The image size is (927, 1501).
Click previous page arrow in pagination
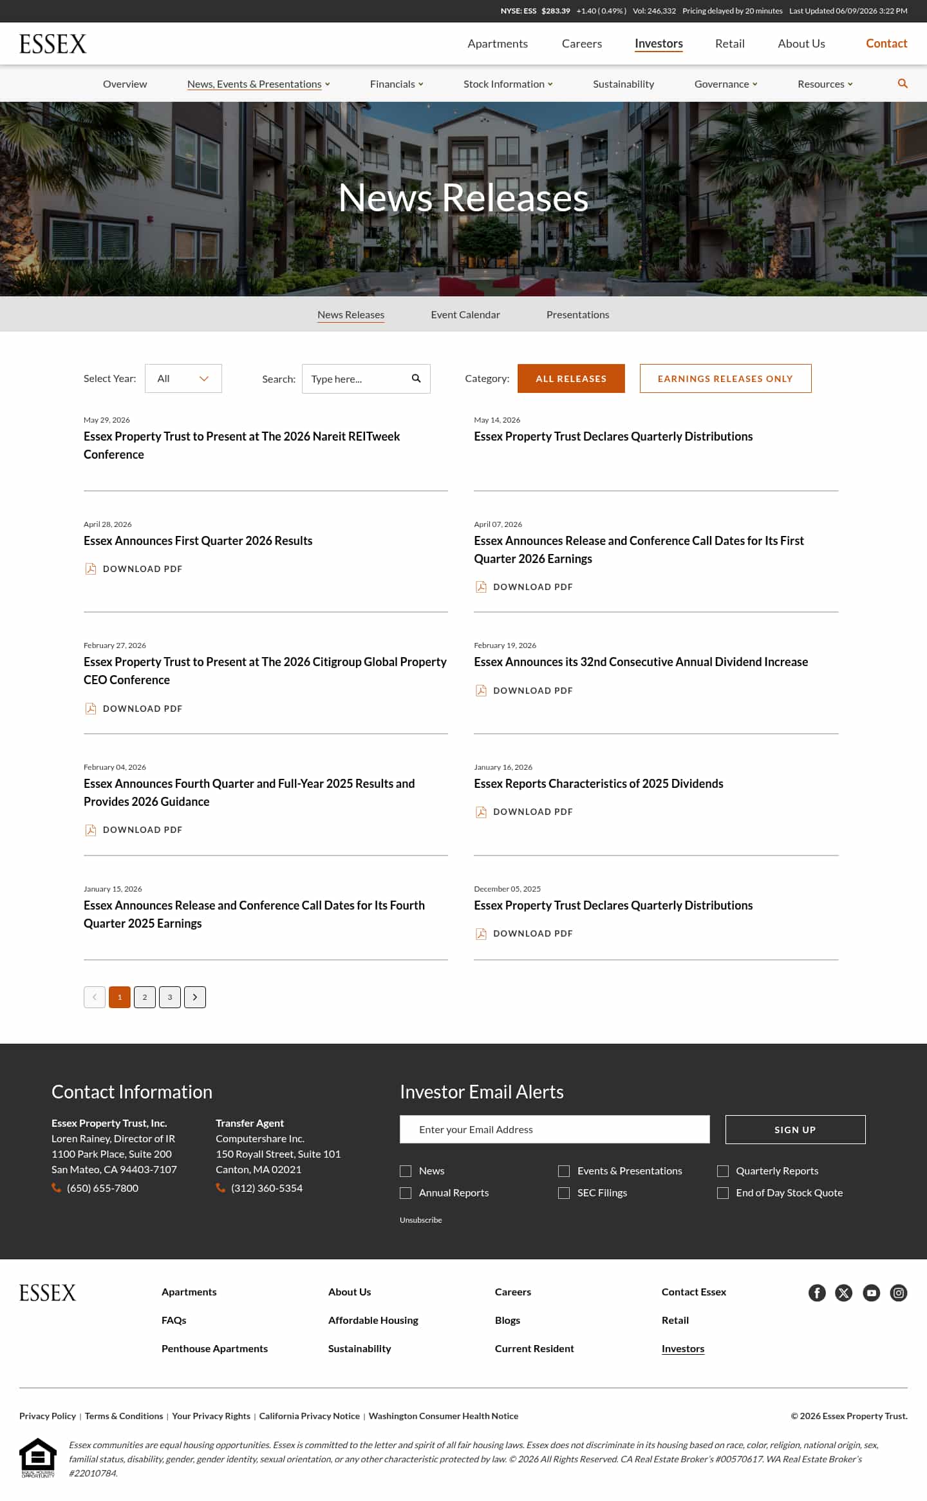tap(95, 997)
